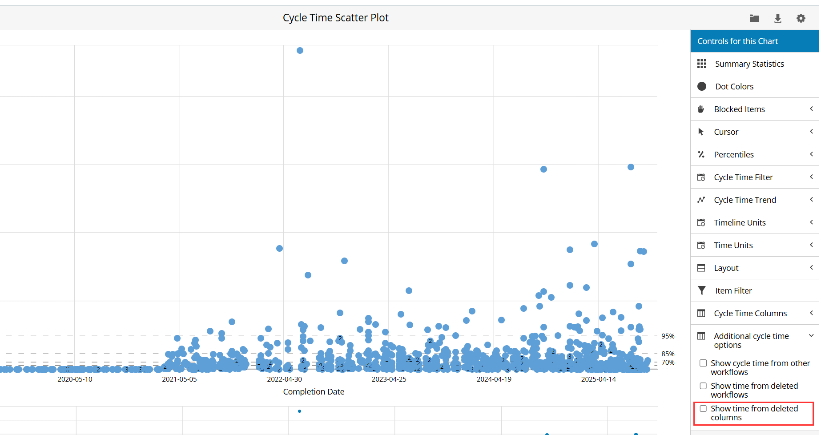821x435 pixels.
Task: Check Show time from deleted workflows
Action: (703, 386)
